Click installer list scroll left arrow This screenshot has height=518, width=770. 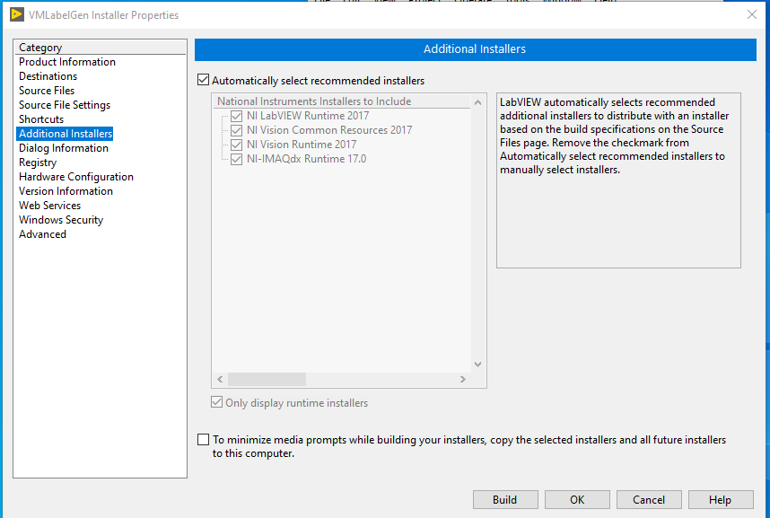(x=220, y=379)
